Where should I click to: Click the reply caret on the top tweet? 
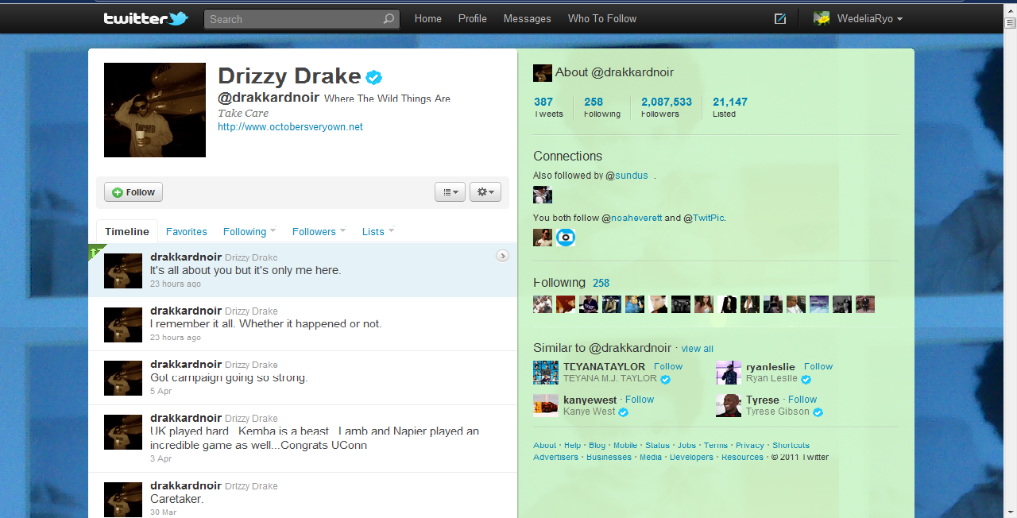click(502, 256)
